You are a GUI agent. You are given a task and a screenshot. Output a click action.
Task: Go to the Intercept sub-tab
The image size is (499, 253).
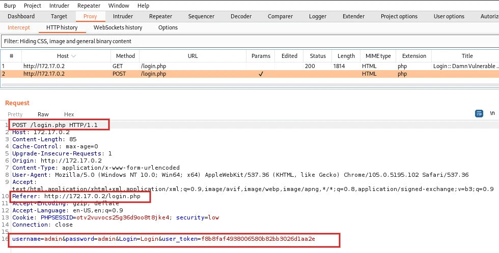(19, 27)
